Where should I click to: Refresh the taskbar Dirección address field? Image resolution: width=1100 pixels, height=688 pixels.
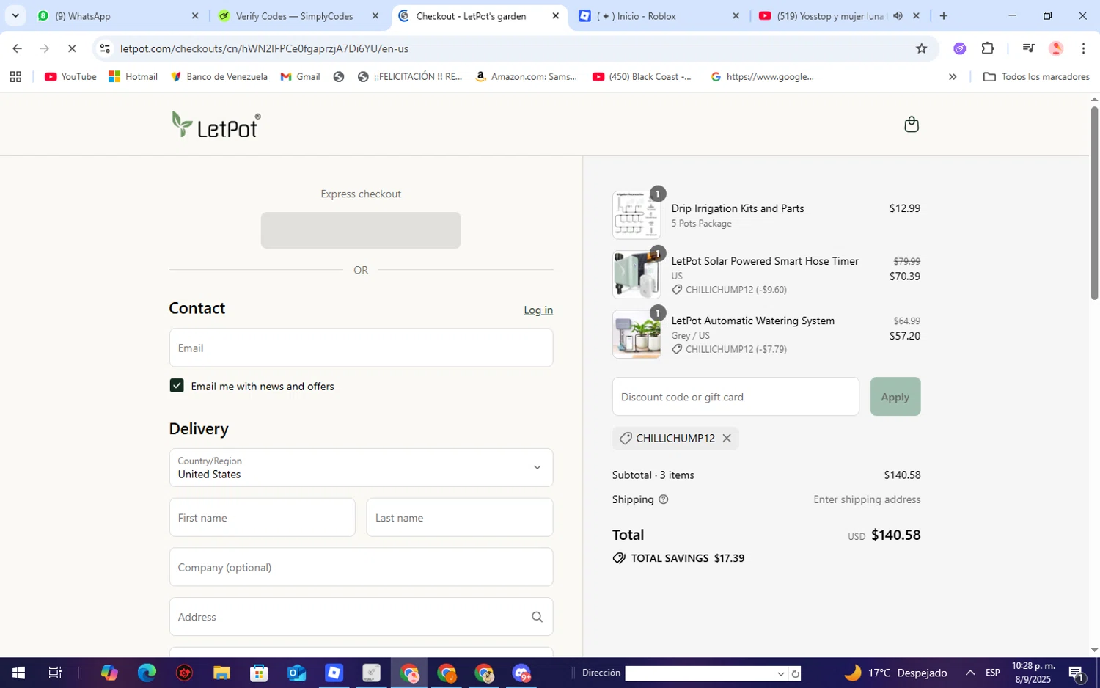(x=795, y=673)
